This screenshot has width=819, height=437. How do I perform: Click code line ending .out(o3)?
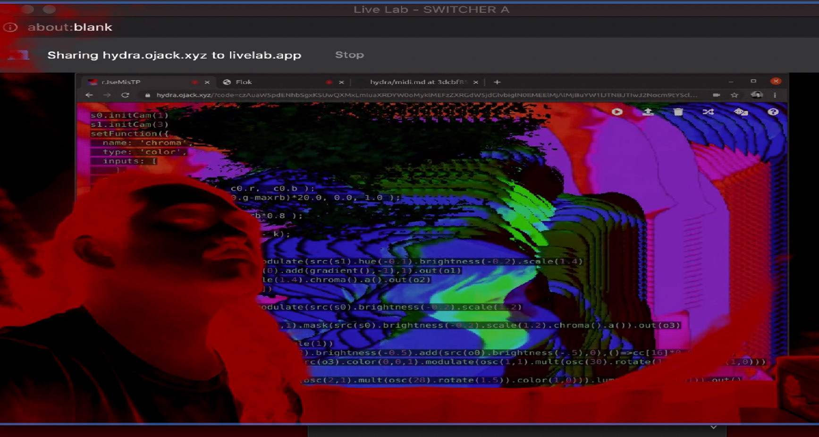point(480,325)
